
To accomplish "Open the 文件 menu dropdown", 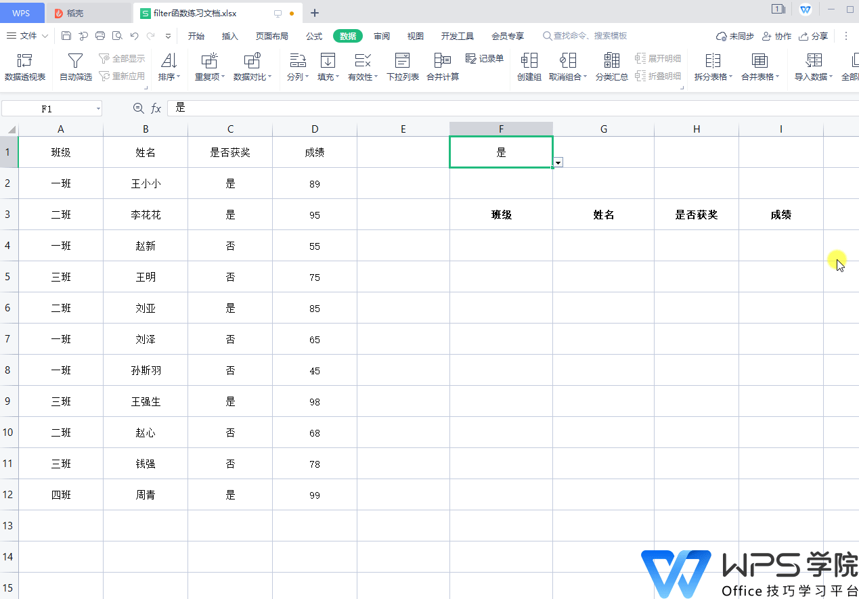I will tap(28, 36).
